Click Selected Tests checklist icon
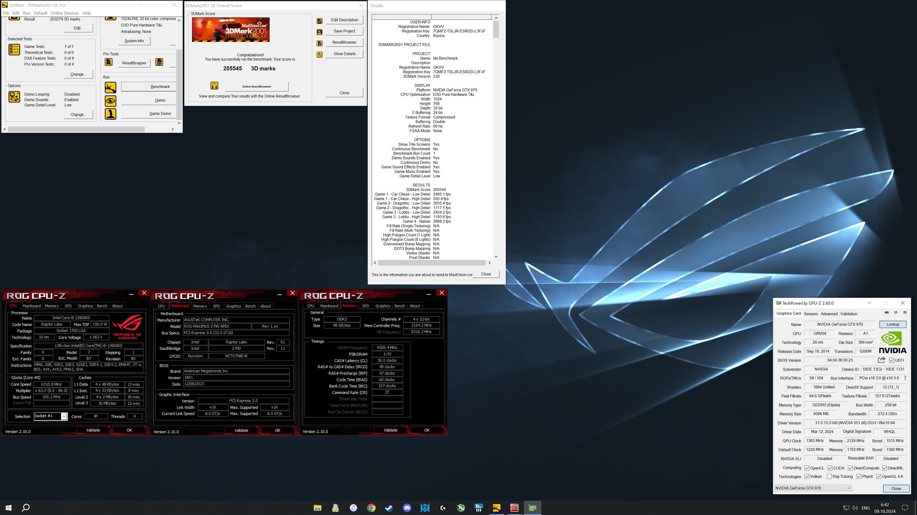 pyautogui.click(x=14, y=50)
